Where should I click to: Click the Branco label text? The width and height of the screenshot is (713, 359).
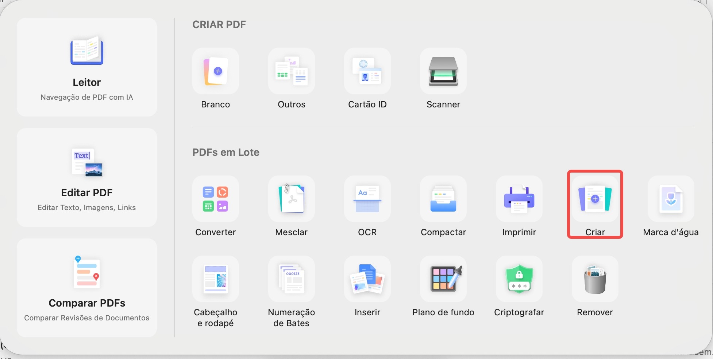tap(216, 104)
